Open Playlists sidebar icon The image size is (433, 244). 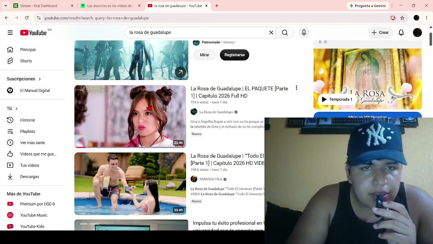(10, 131)
